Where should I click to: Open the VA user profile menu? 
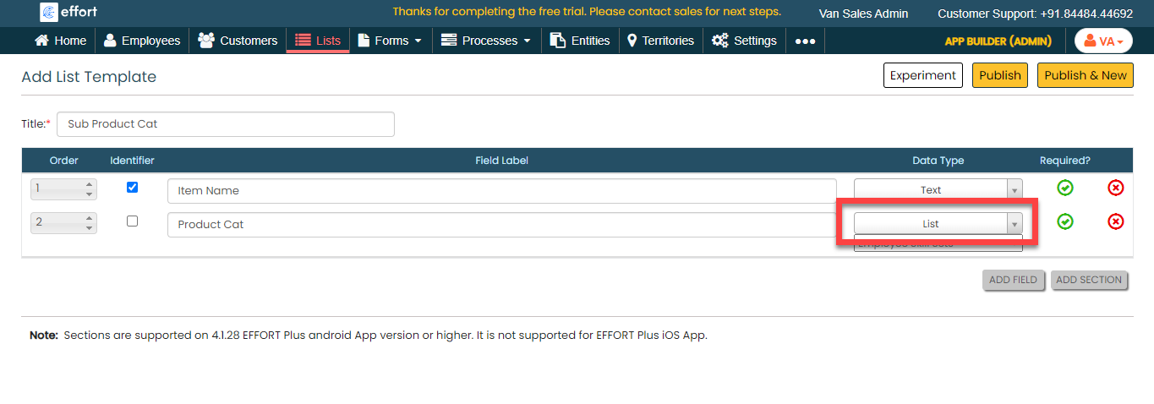click(x=1103, y=41)
